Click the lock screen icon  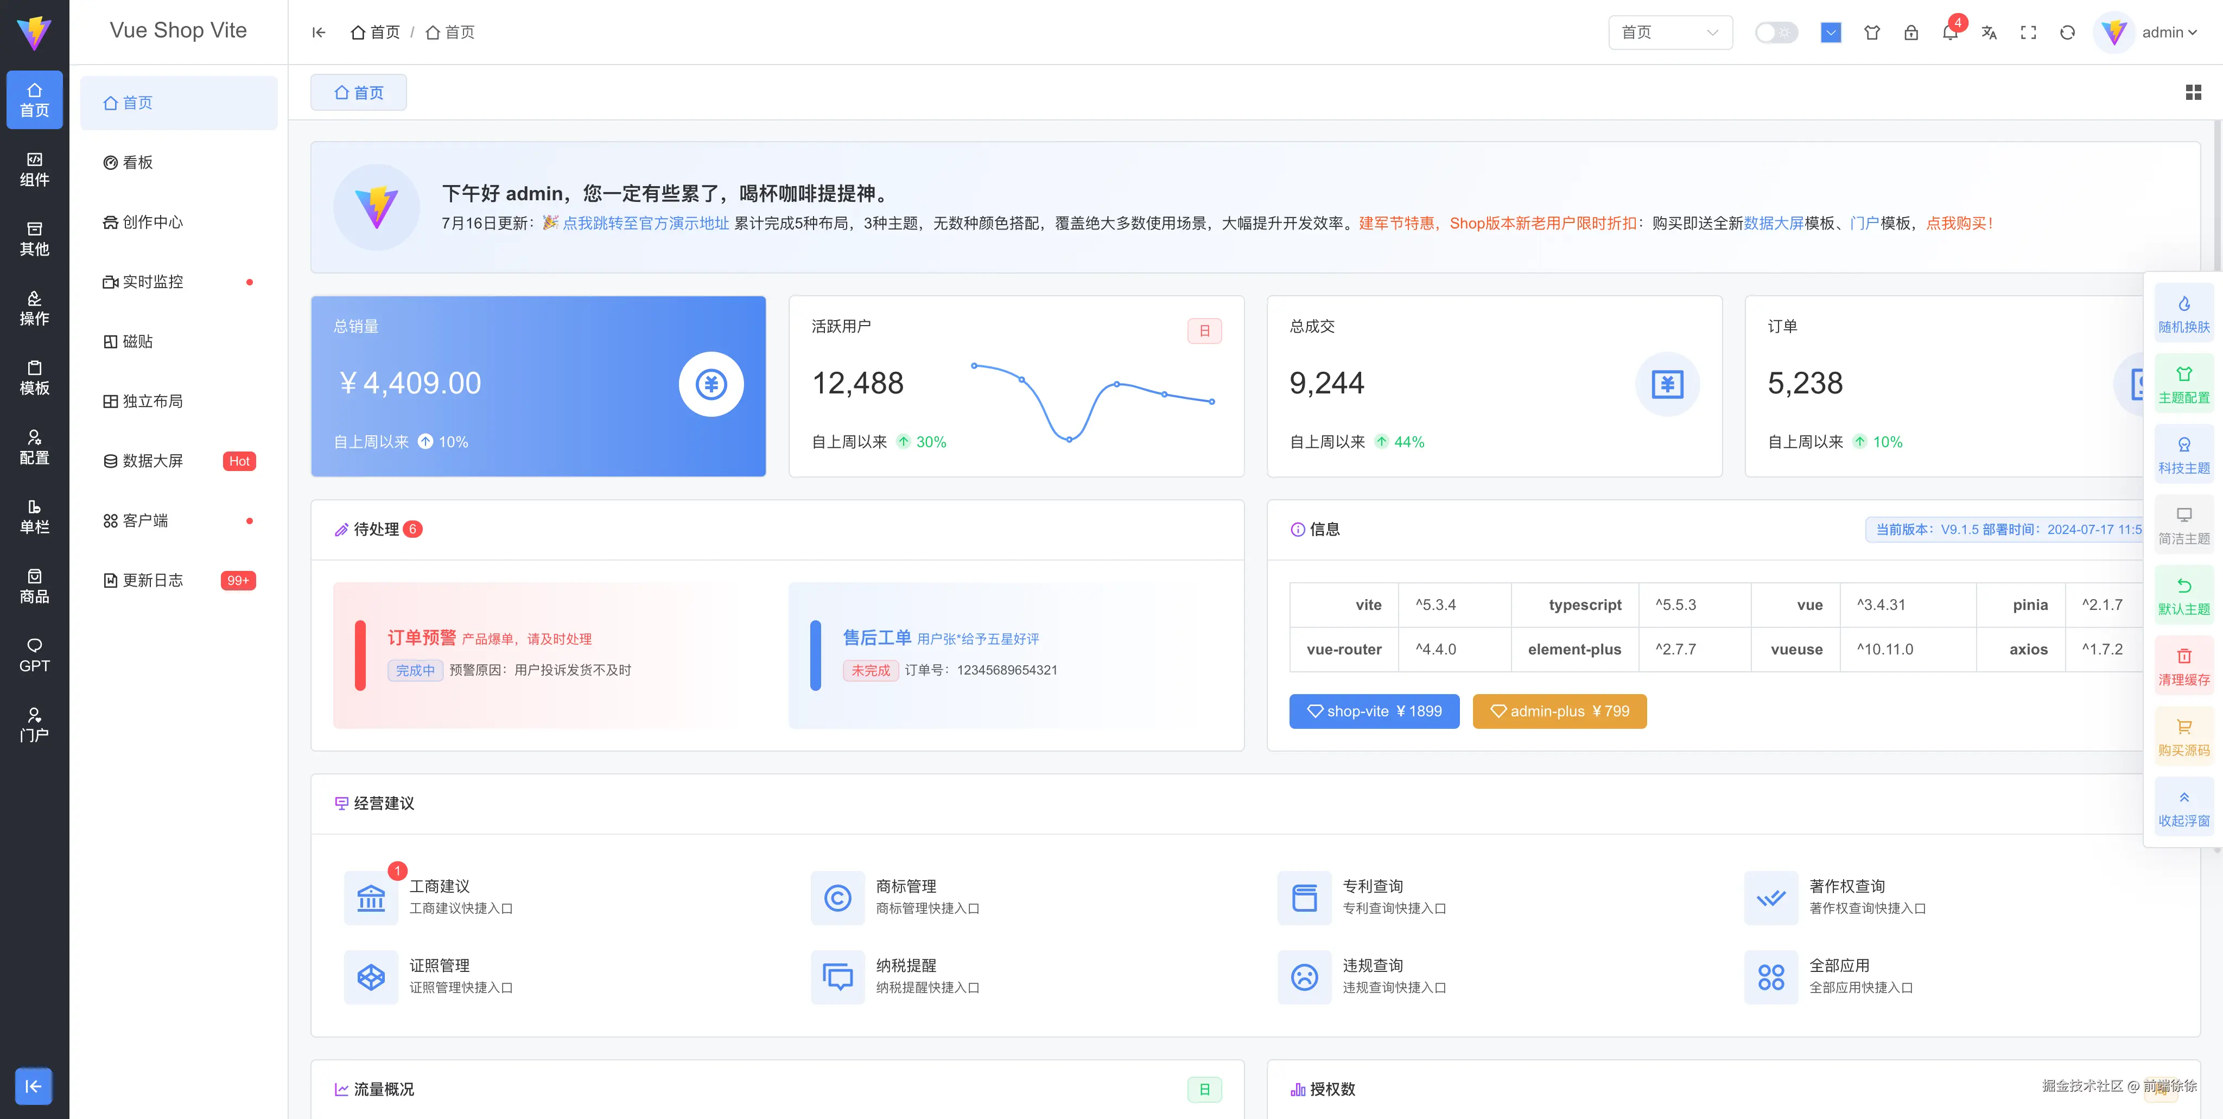1910,33
